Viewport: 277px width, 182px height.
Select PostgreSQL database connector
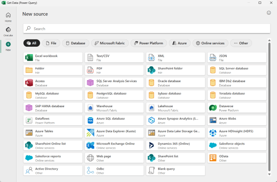coord(114,95)
